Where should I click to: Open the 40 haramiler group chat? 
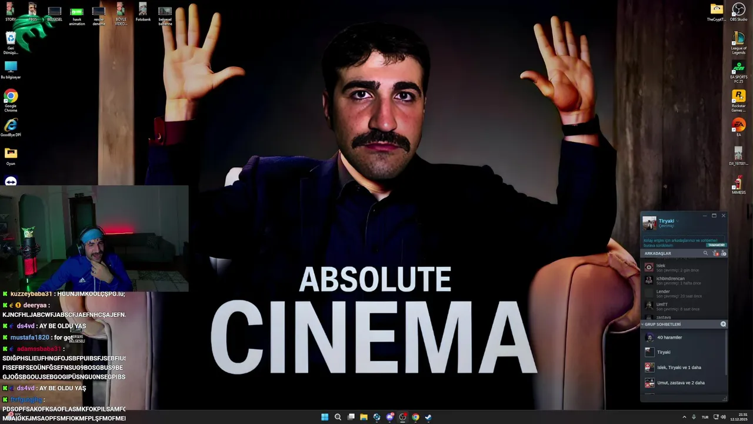(684, 337)
